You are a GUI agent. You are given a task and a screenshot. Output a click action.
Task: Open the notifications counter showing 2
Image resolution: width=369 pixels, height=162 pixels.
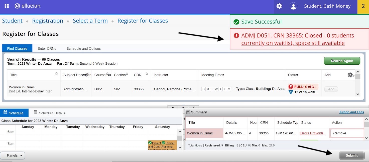[x=363, y=6]
